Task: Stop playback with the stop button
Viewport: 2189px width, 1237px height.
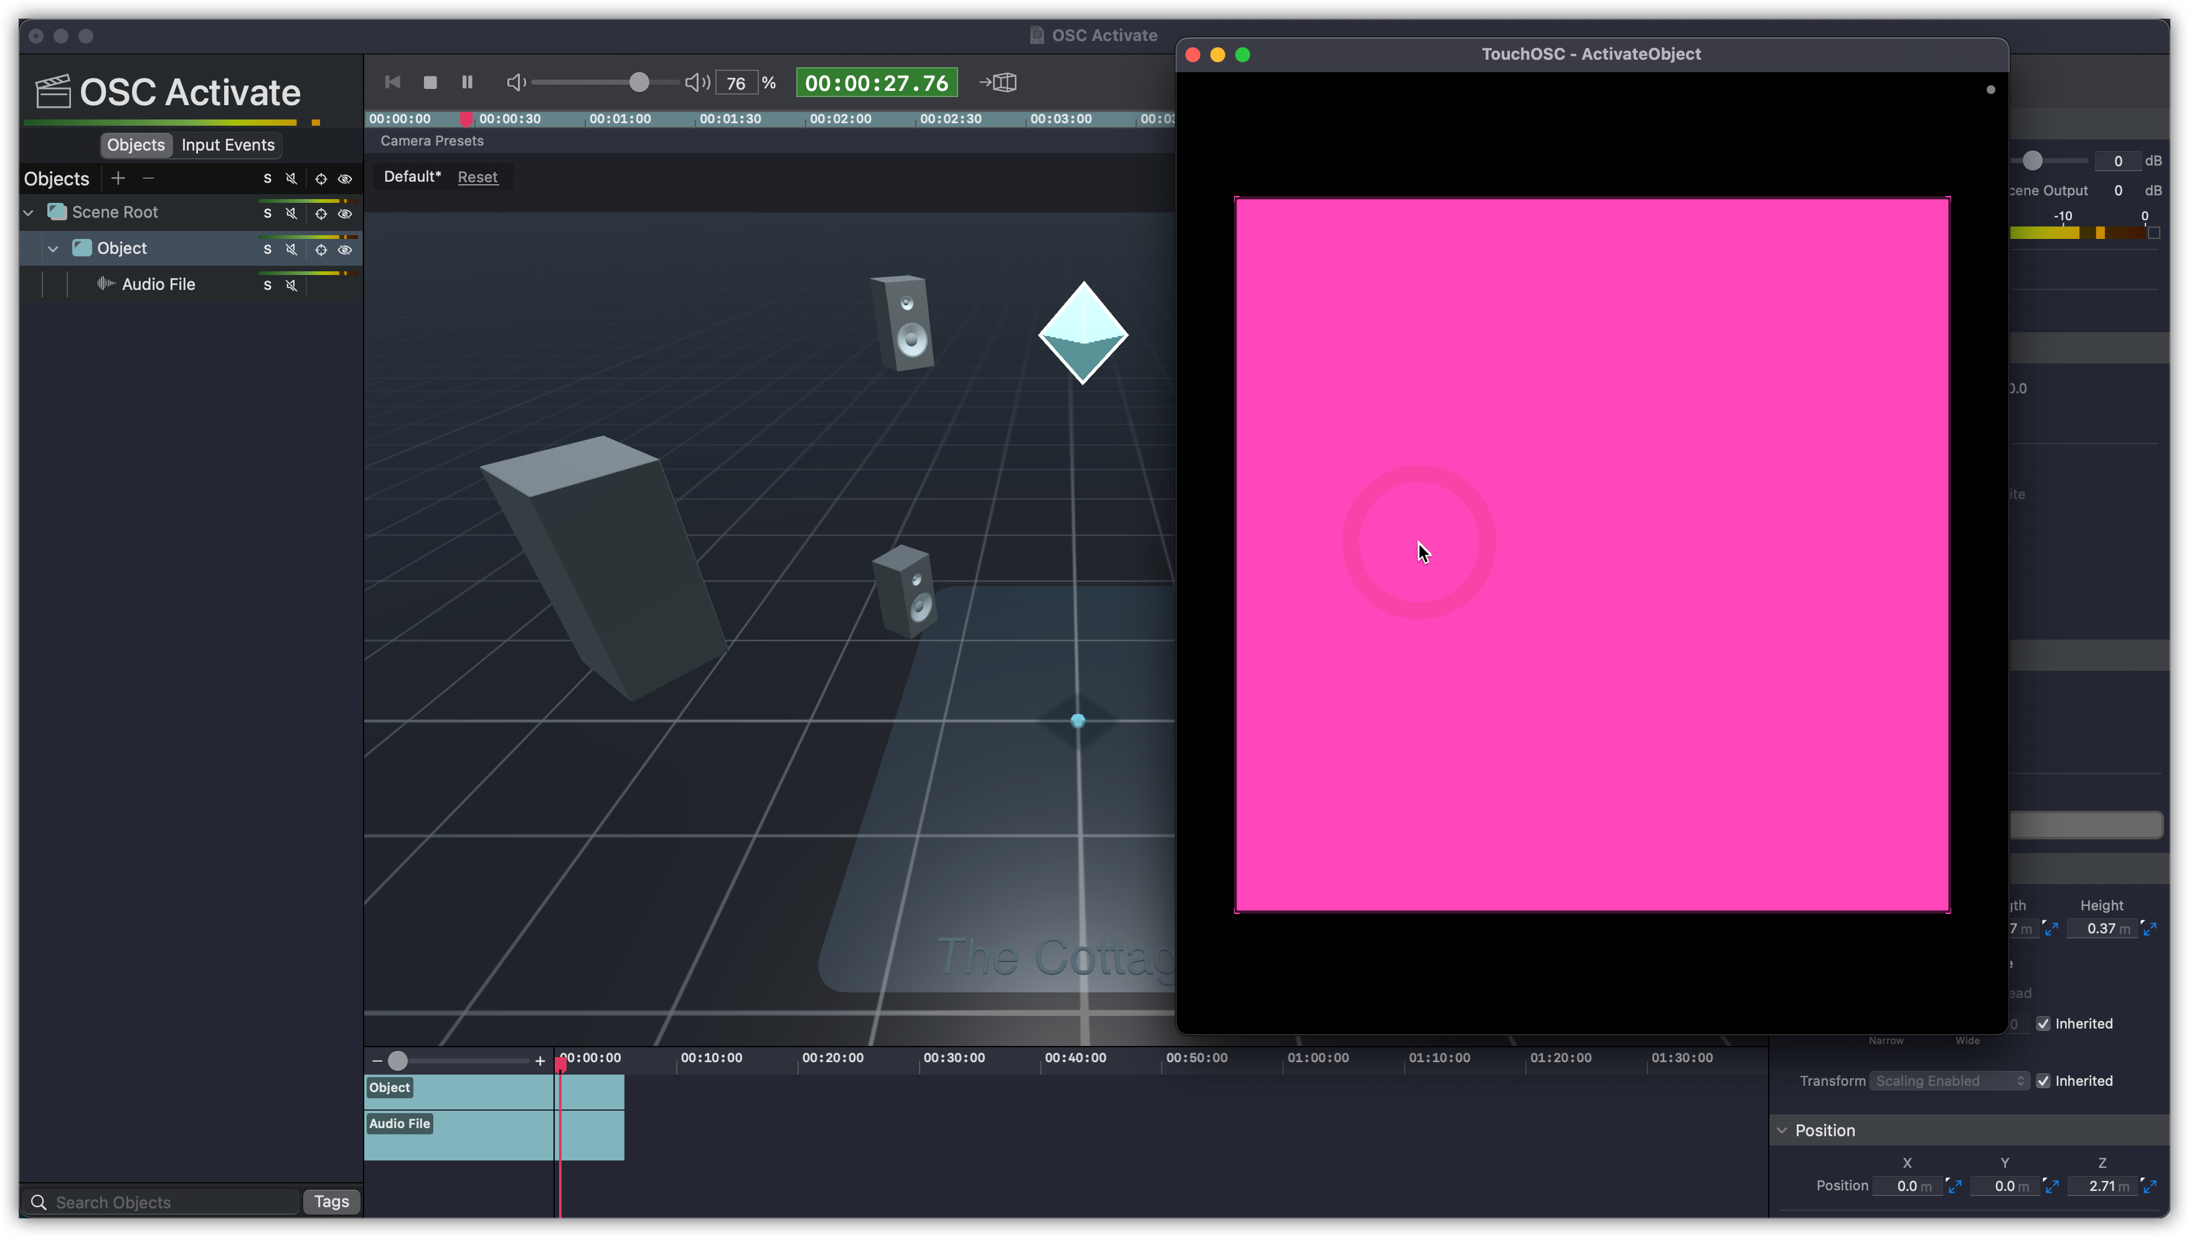Action: [430, 82]
